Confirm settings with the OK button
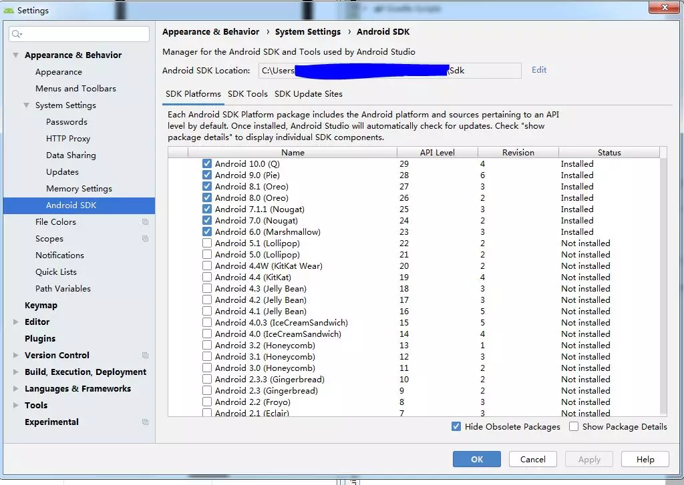 pos(477,459)
